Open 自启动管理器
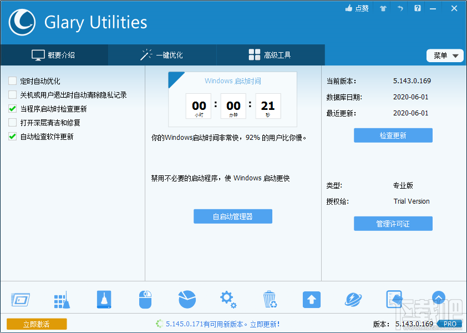 click(232, 216)
